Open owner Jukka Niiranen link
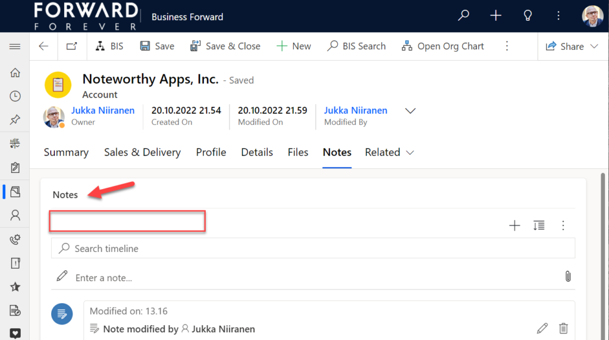The width and height of the screenshot is (609, 340). click(103, 110)
